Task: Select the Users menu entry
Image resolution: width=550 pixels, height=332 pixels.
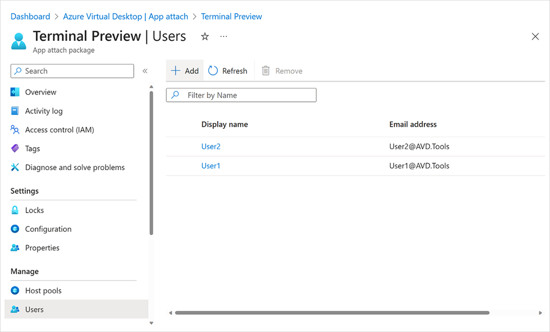Action: point(76,309)
